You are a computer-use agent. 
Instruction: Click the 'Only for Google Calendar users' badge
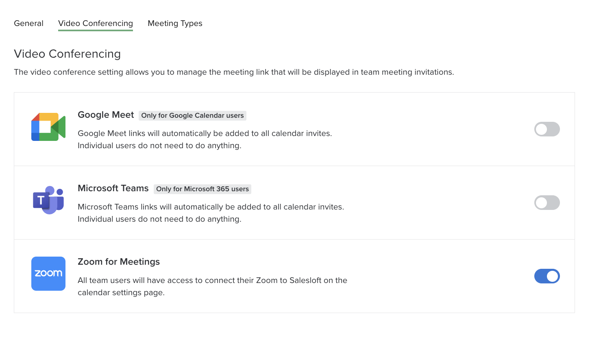coord(192,115)
